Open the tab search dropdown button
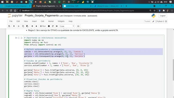Screen dimensions: 174x98 (x=154, y=6)
